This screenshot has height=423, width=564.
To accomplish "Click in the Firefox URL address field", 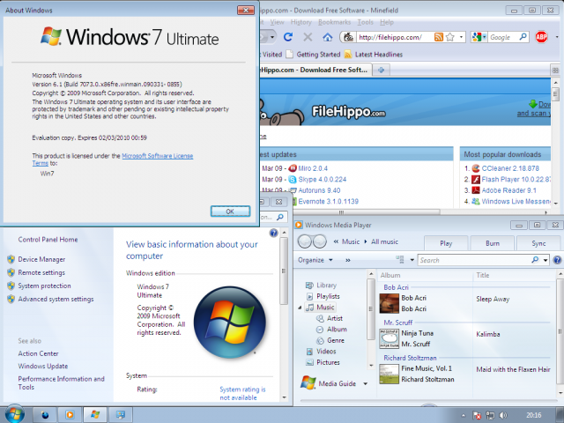I will tap(395, 37).
